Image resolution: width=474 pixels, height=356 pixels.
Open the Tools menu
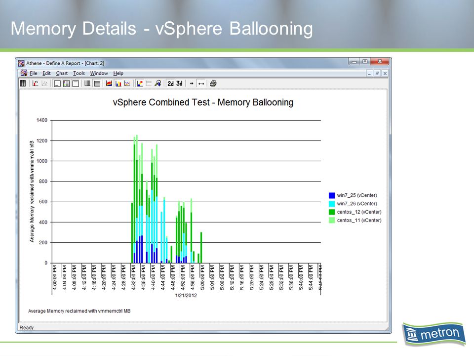click(79, 73)
